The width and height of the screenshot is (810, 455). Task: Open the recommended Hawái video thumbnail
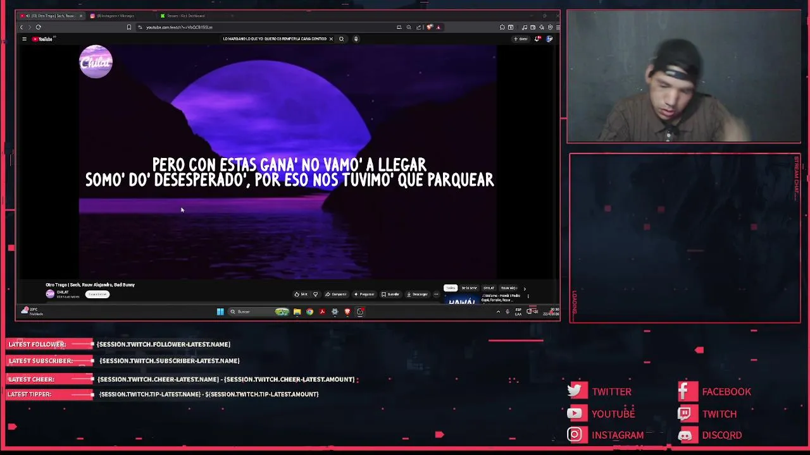pyautogui.click(x=462, y=299)
